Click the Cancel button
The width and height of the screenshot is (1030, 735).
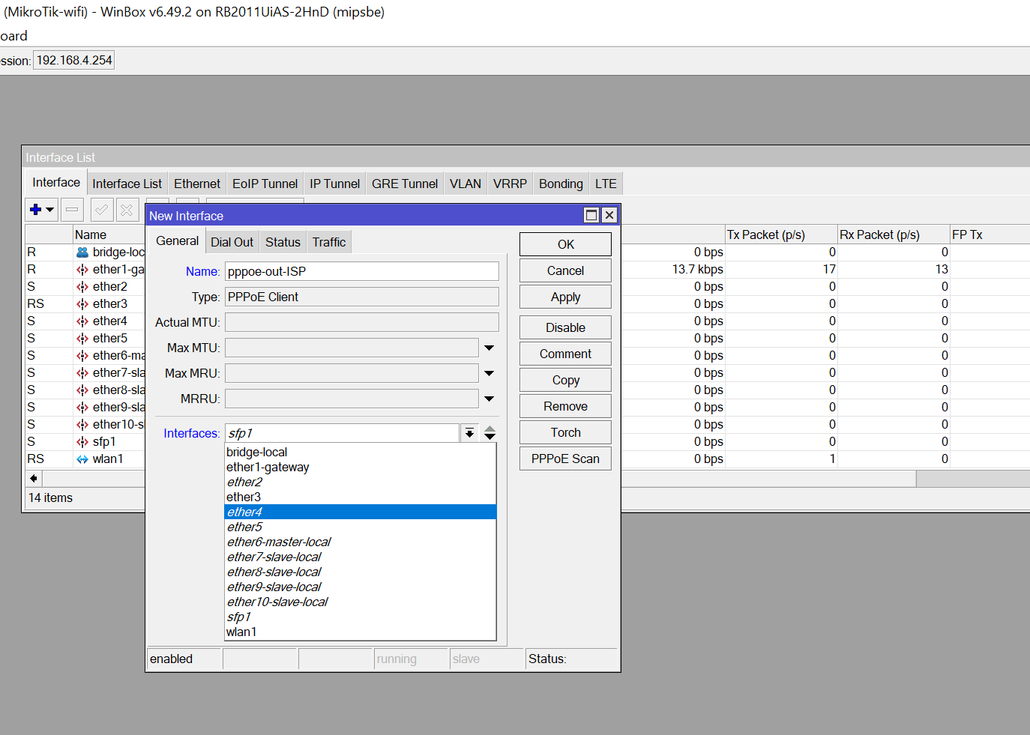pyautogui.click(x=565, y=270)
